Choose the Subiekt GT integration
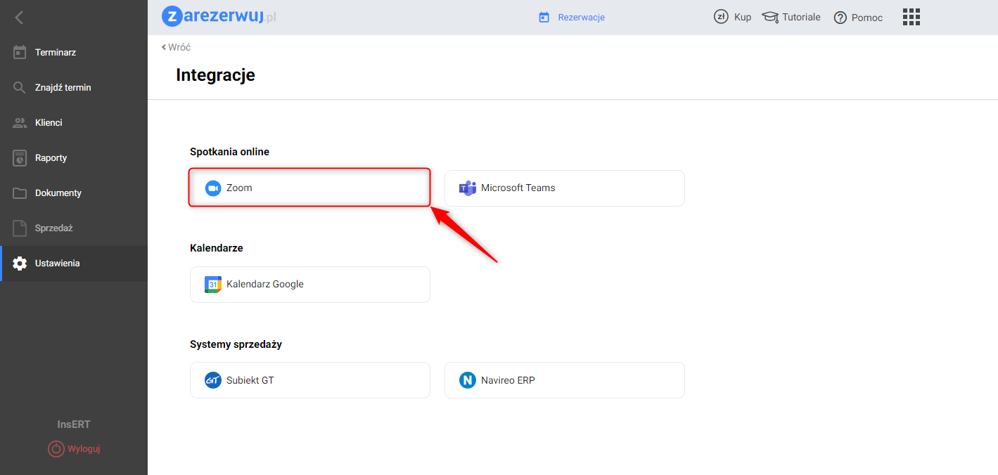This screenshot has width=998, height=475. point(309,380)
